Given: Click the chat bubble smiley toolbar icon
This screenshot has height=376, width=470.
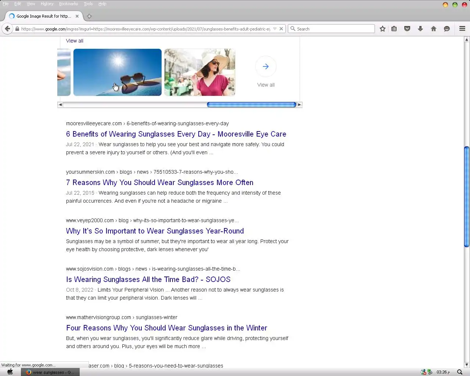Looking at the screenshot, I should click(447, 29).
